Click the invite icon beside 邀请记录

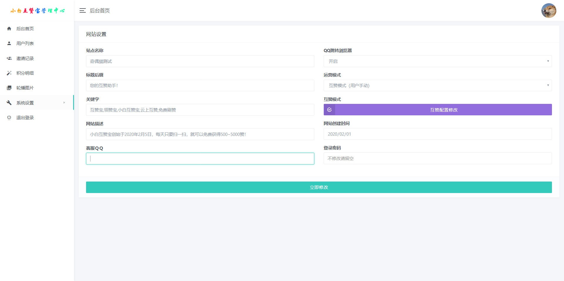click(9, 58)
